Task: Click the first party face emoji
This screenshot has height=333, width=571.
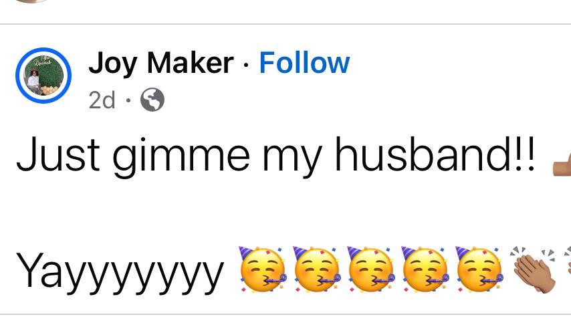Action: pyautogui.click(x=262, y=269)
